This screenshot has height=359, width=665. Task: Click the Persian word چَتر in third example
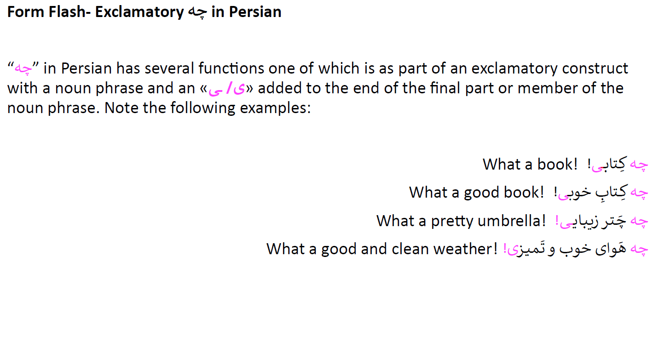click(613, 221)
